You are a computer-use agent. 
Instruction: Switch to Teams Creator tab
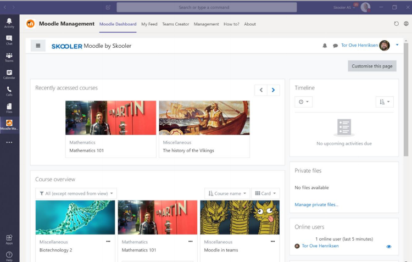pos(176,24)
